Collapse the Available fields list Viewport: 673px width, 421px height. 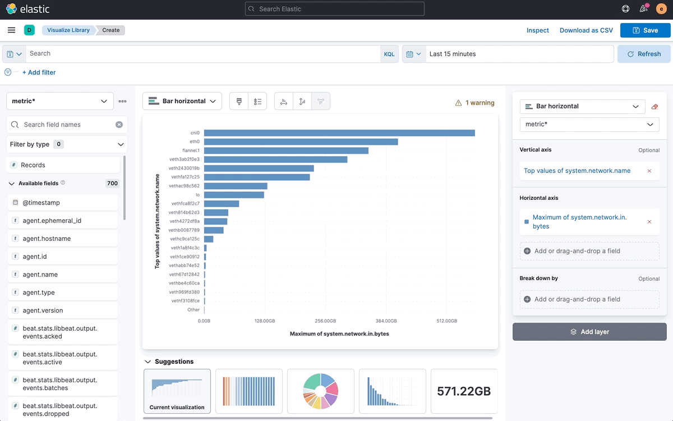click(x=11, y=184)
